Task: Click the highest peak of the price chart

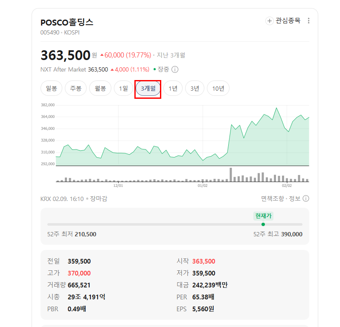Action: pyautogui.click(x=276, y=108)
